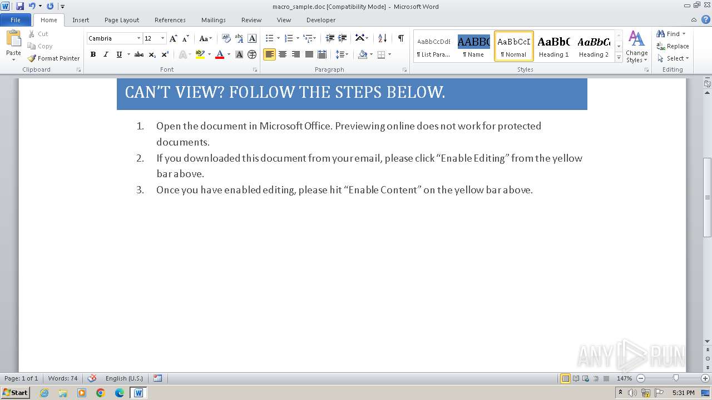This screenshot has width=712, height=400.
Task: Apply the Name style
Action: [473, 46]
